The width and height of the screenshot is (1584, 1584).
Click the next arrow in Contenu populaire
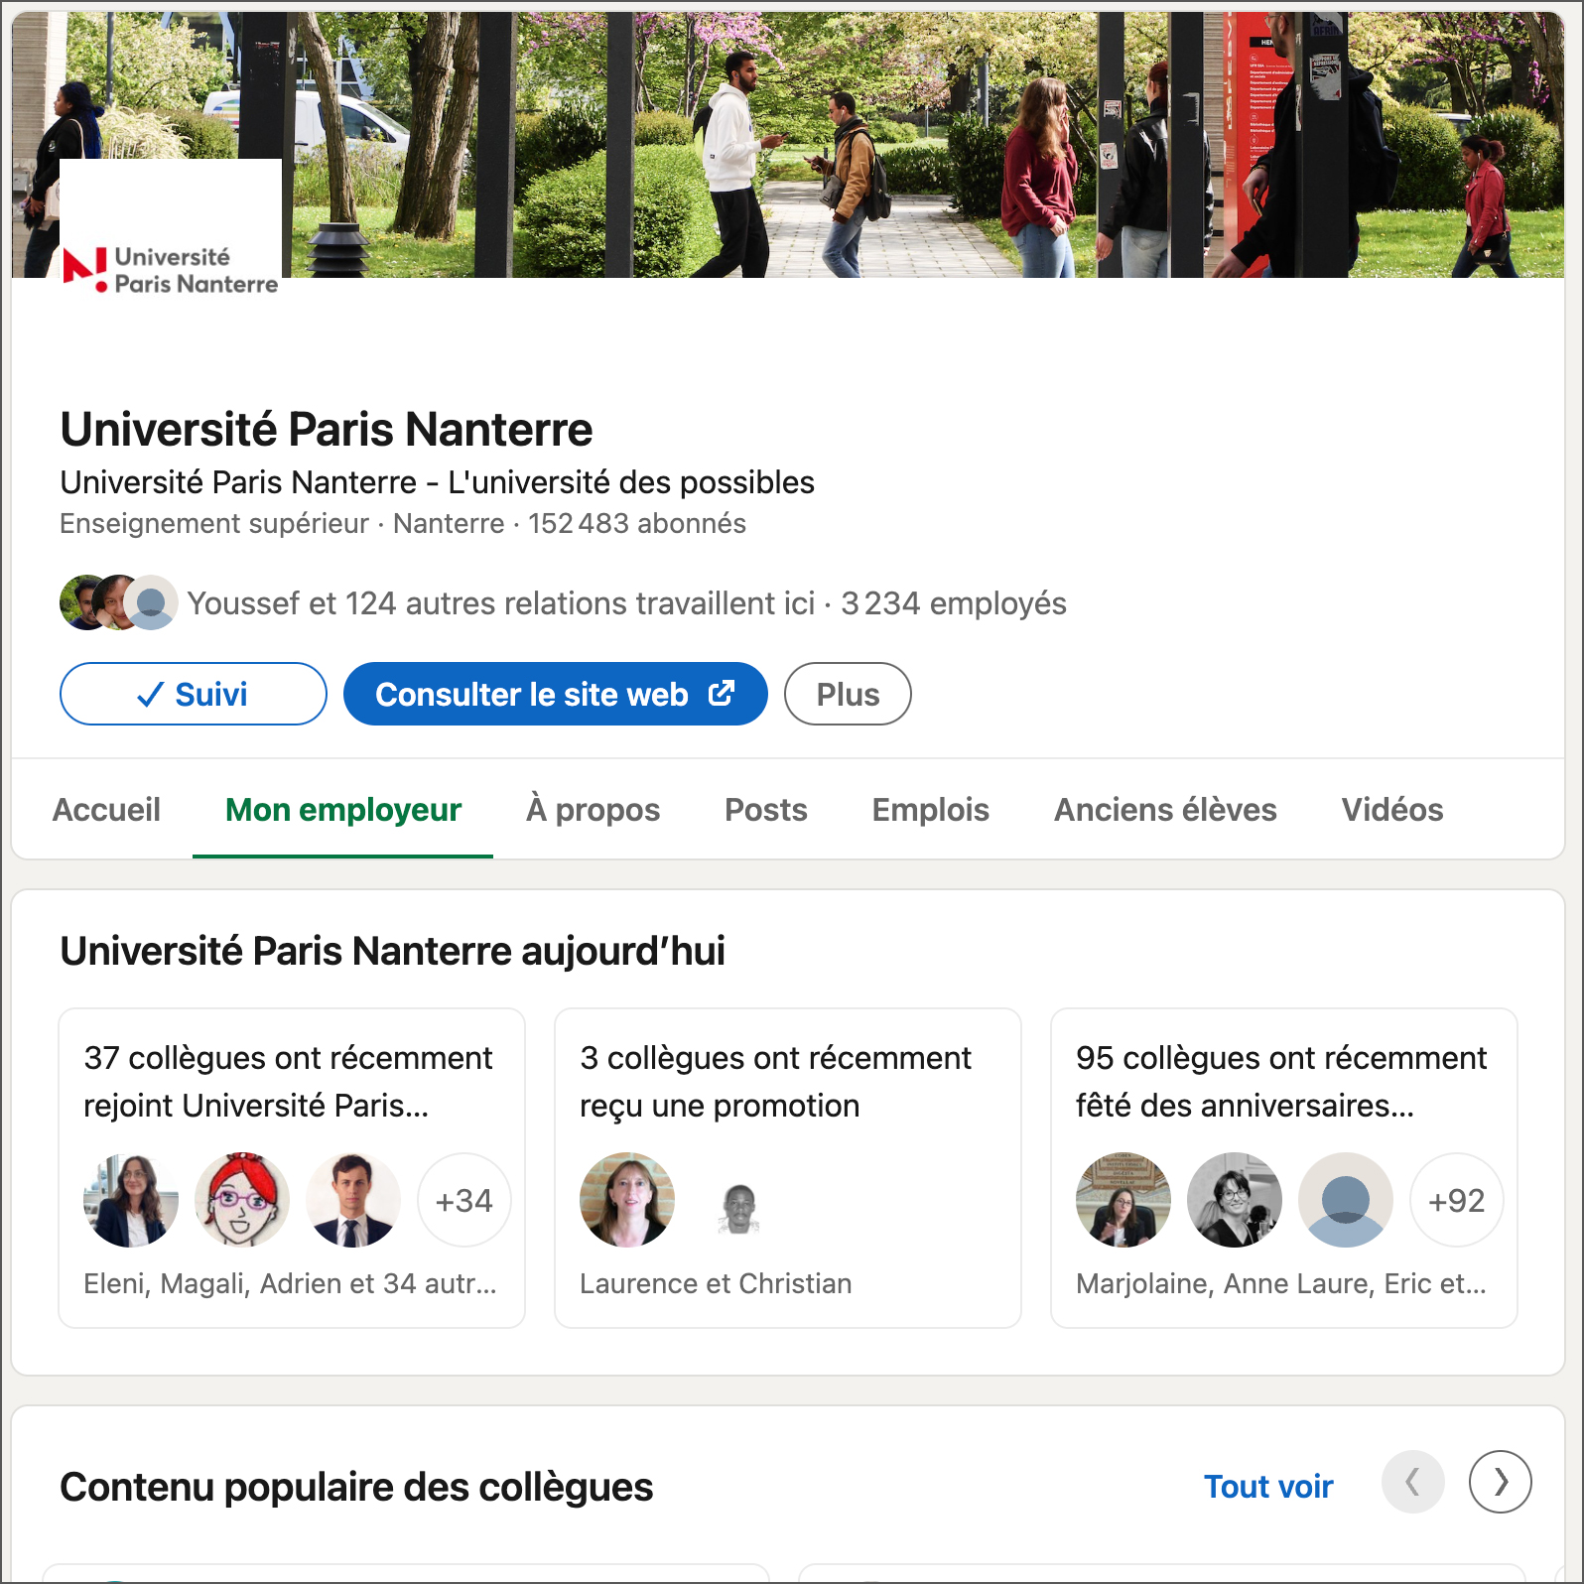click(1501, 1482)
